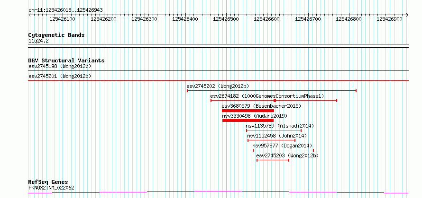422x198 pixels.
Task: Click the 125426900 ruler position label
Action: pyautogui.click(x=389, y=19)
